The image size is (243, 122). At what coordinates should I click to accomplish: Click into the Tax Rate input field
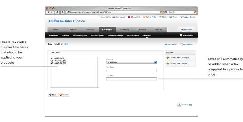(x=131, y=79)
